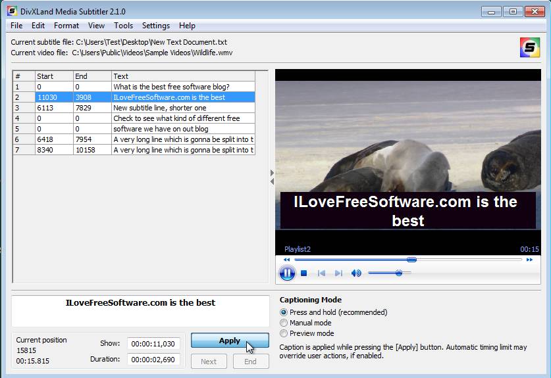Enable Manual mode captioning
This screenshot has height=378, width=551.
[x=284, y=323]
